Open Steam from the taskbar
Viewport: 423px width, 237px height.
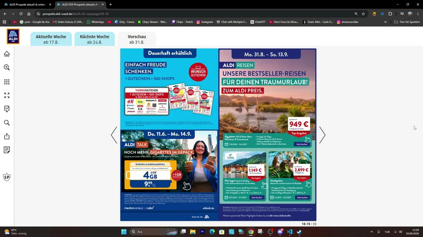(299, 232)
